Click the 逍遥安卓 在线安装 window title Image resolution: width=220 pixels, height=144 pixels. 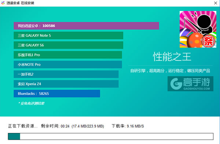20,3
